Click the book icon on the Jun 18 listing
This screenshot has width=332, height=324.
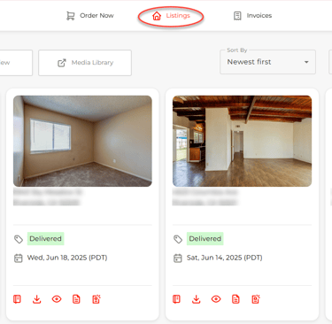[x=17, y=299]
